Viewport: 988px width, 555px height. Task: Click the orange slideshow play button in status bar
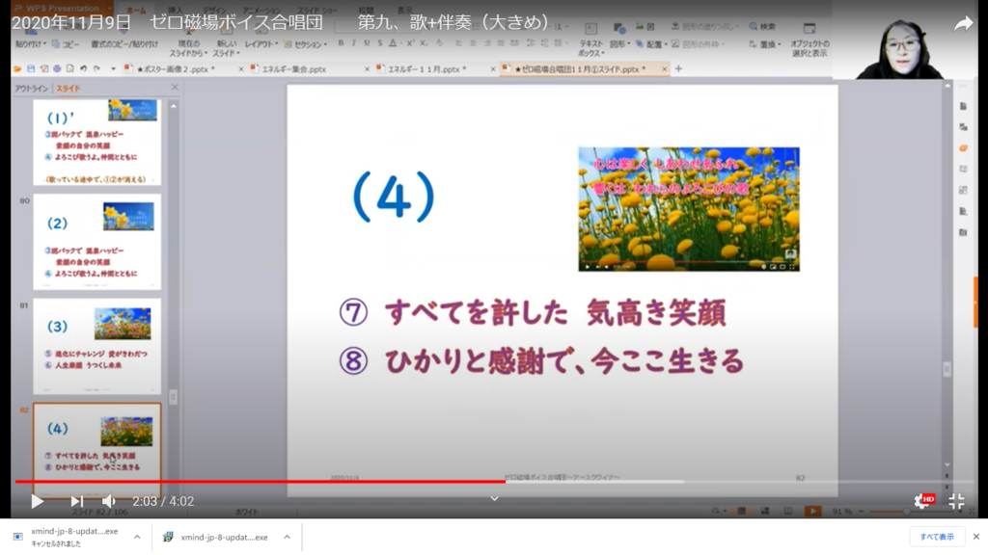pyautogui.click(x=812, y=511)
